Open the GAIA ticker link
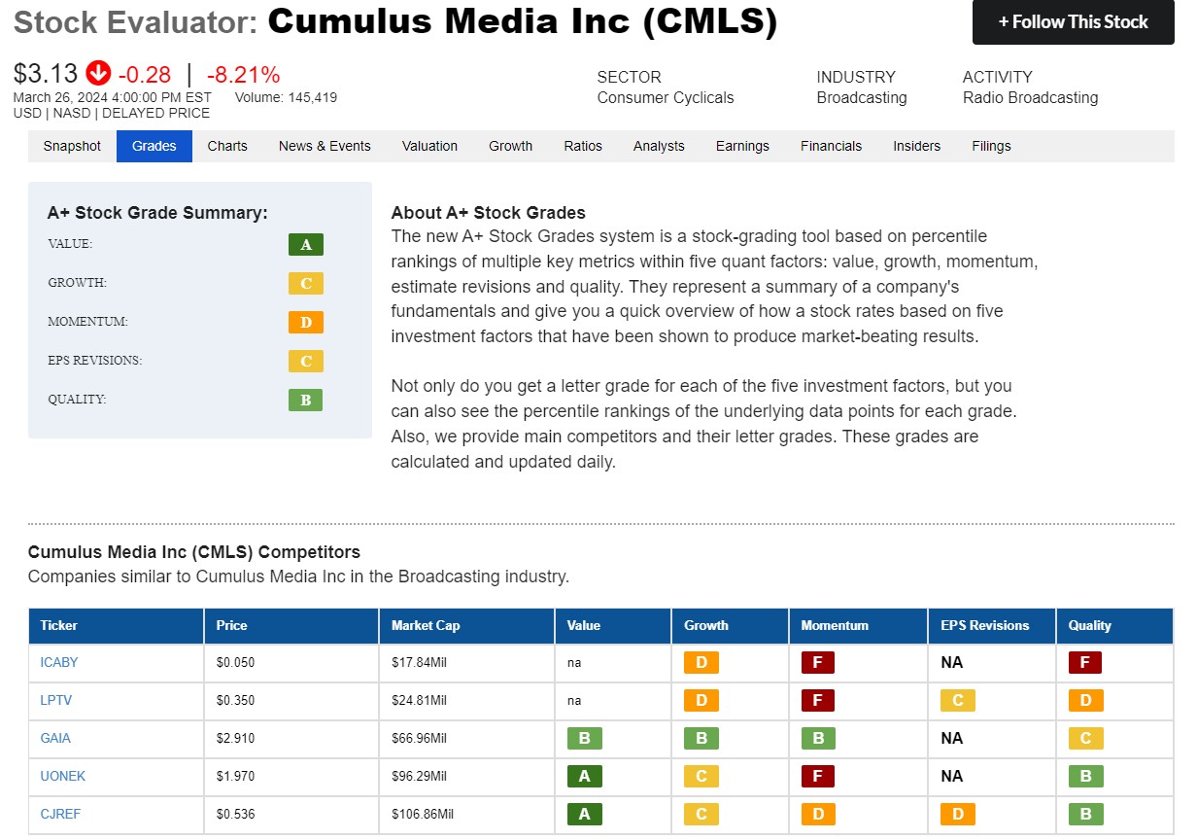This screenshot has width=1197, height=839. pos(55,738)
